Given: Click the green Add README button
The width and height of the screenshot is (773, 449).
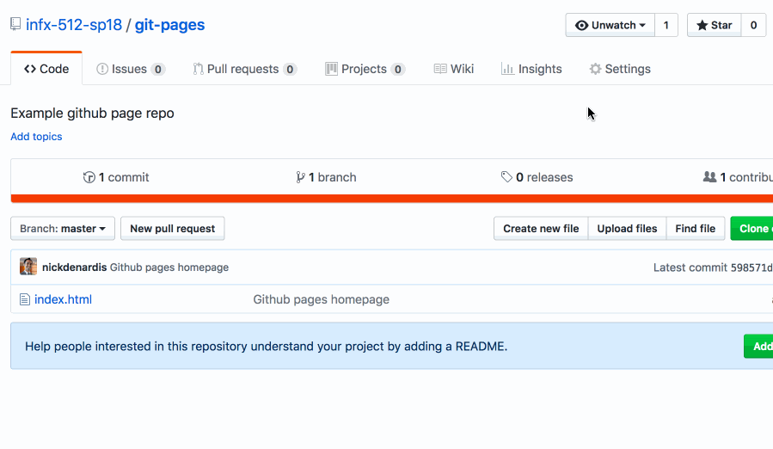Looking at the screenshot, I should coord(758,347).
